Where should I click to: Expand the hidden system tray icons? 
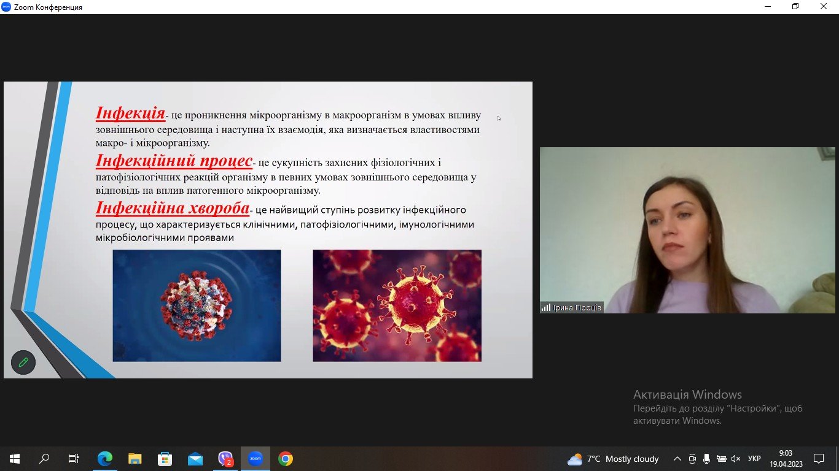pyautogui.click(x=677, y=459)
